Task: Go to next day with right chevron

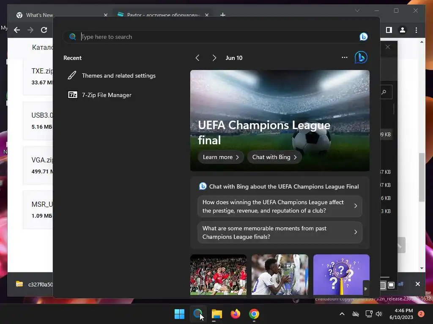Action: pyautogui.click(x=214, y=58)
